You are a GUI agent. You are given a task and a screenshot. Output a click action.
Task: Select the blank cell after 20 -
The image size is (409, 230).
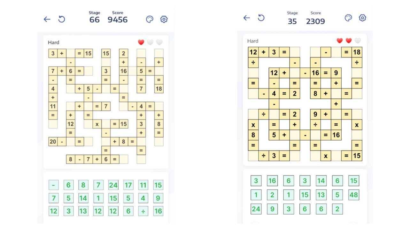point(71,142)
